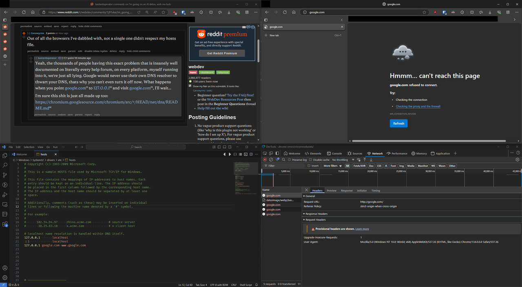Select the Doc request type filter
522x287 pixels.
pos(371,166)
